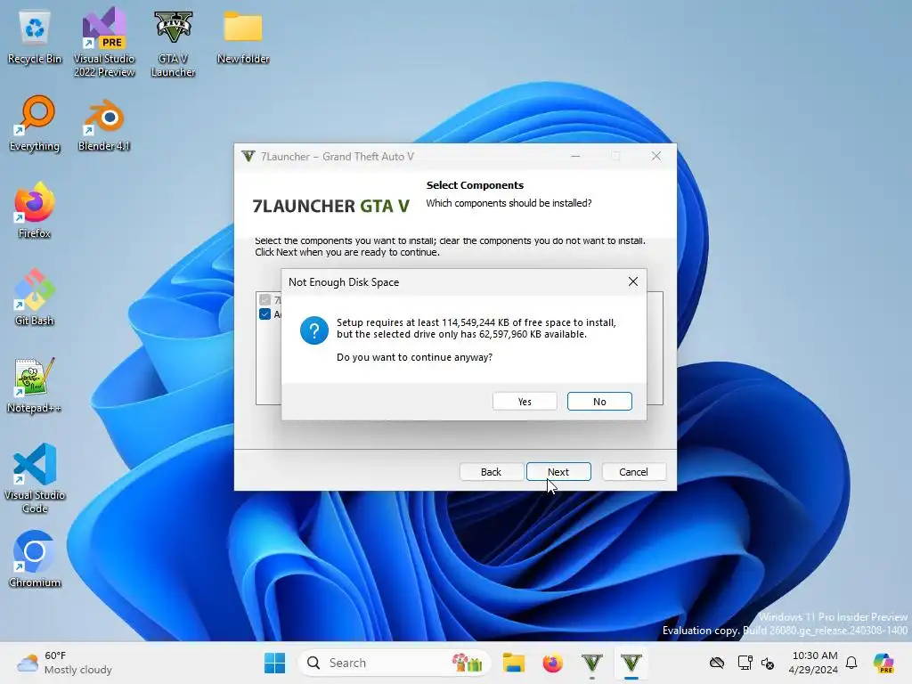The height and width of the screenshot is (684, 912).
Task: Click Yes to continue despite low disk space
Action: click(525, 402)
